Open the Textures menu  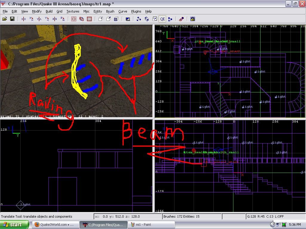73,11
